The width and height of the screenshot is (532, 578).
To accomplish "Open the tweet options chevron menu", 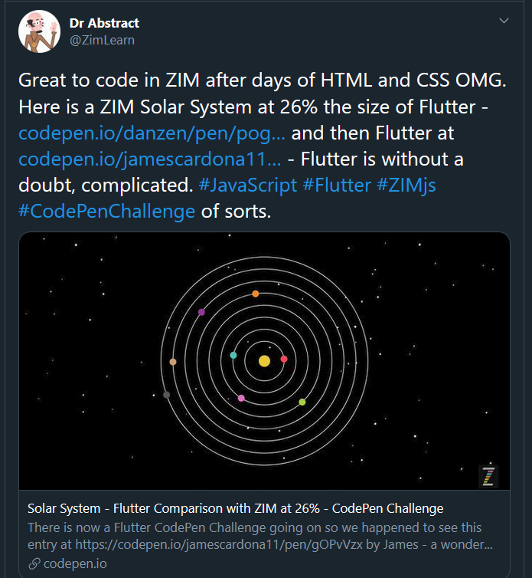I will (x=504, y=21).
